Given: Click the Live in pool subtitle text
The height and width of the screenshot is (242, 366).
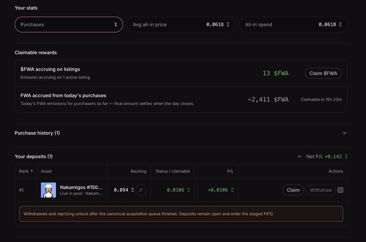Looking at the screenshot, I should click(81, 194).
